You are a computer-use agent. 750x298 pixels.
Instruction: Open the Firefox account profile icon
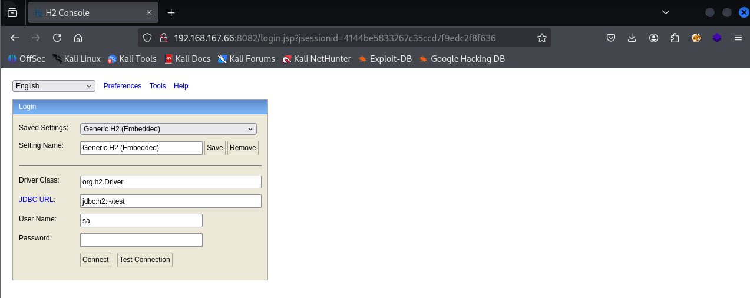pos(653,38)
